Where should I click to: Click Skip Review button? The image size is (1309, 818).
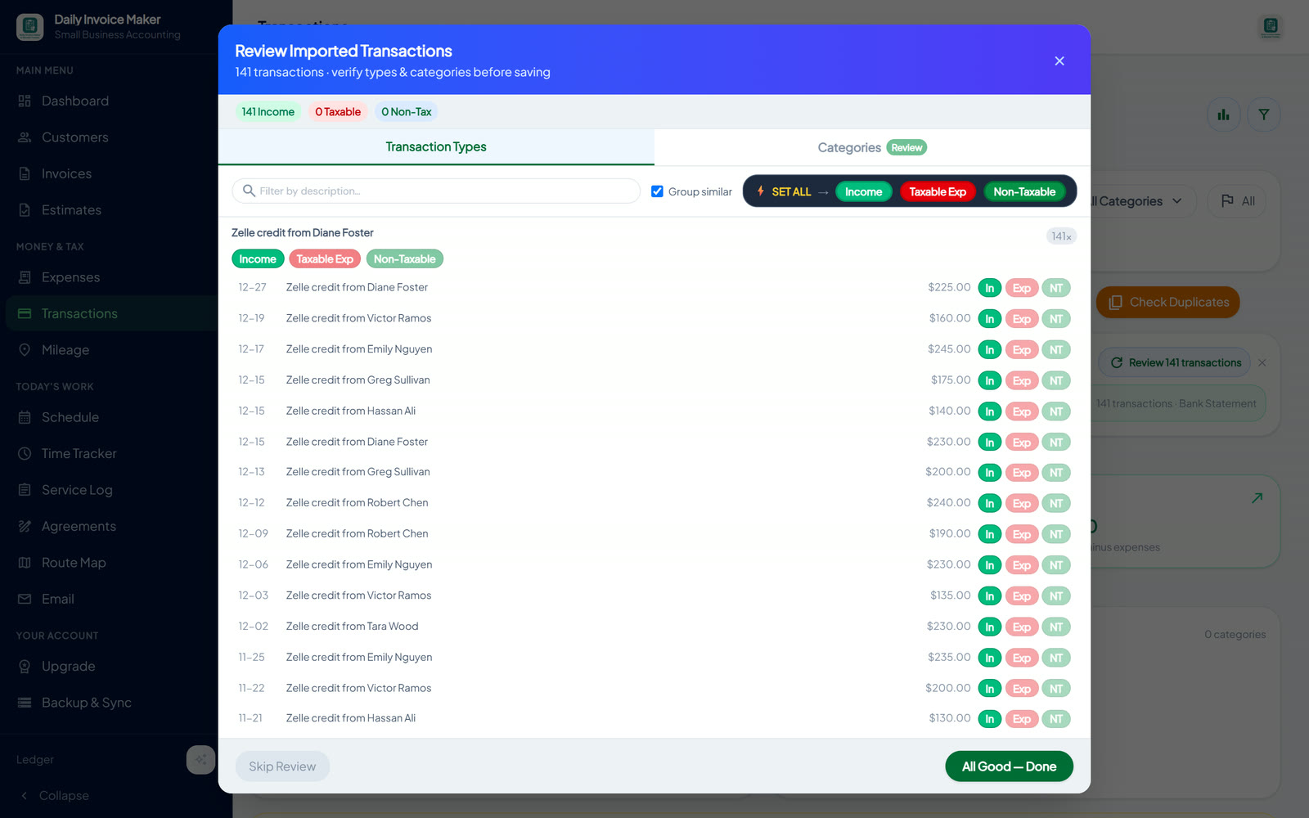click(282, 766)
